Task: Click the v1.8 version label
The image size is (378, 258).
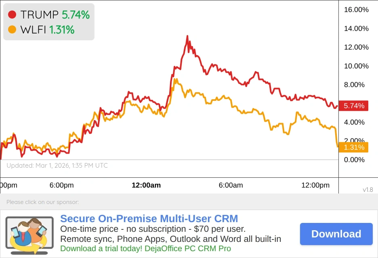Action: (x=367, y=189)
